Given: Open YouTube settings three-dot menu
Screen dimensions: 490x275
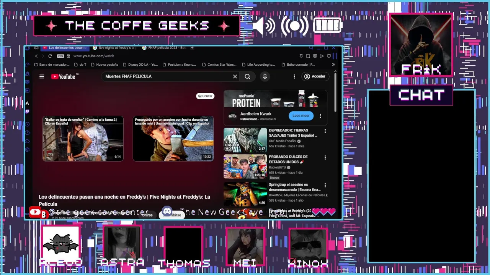Looking at the screenshot, I should click(294, 76).
